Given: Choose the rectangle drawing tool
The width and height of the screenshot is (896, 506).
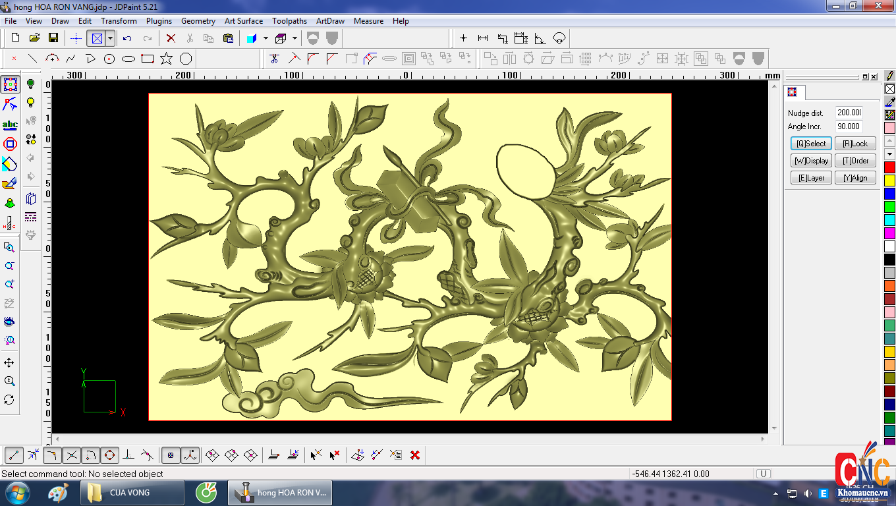Looking at the screenshot, I should pyautogui.click(x=148, y=59).
